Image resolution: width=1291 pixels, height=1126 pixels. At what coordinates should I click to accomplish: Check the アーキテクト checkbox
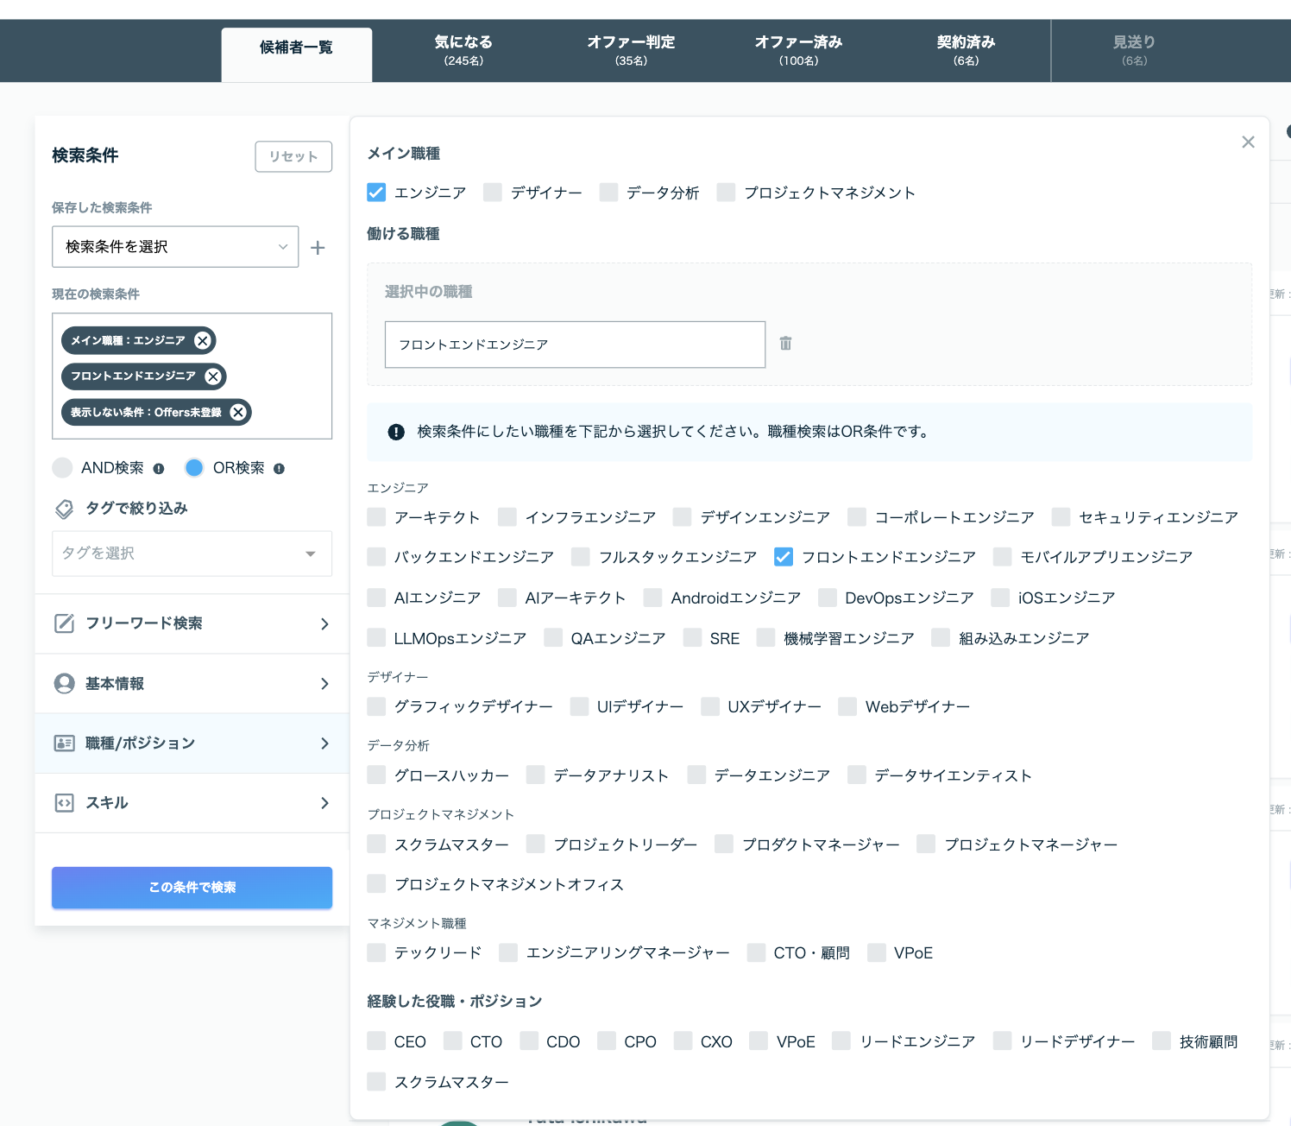pos(376,516)
